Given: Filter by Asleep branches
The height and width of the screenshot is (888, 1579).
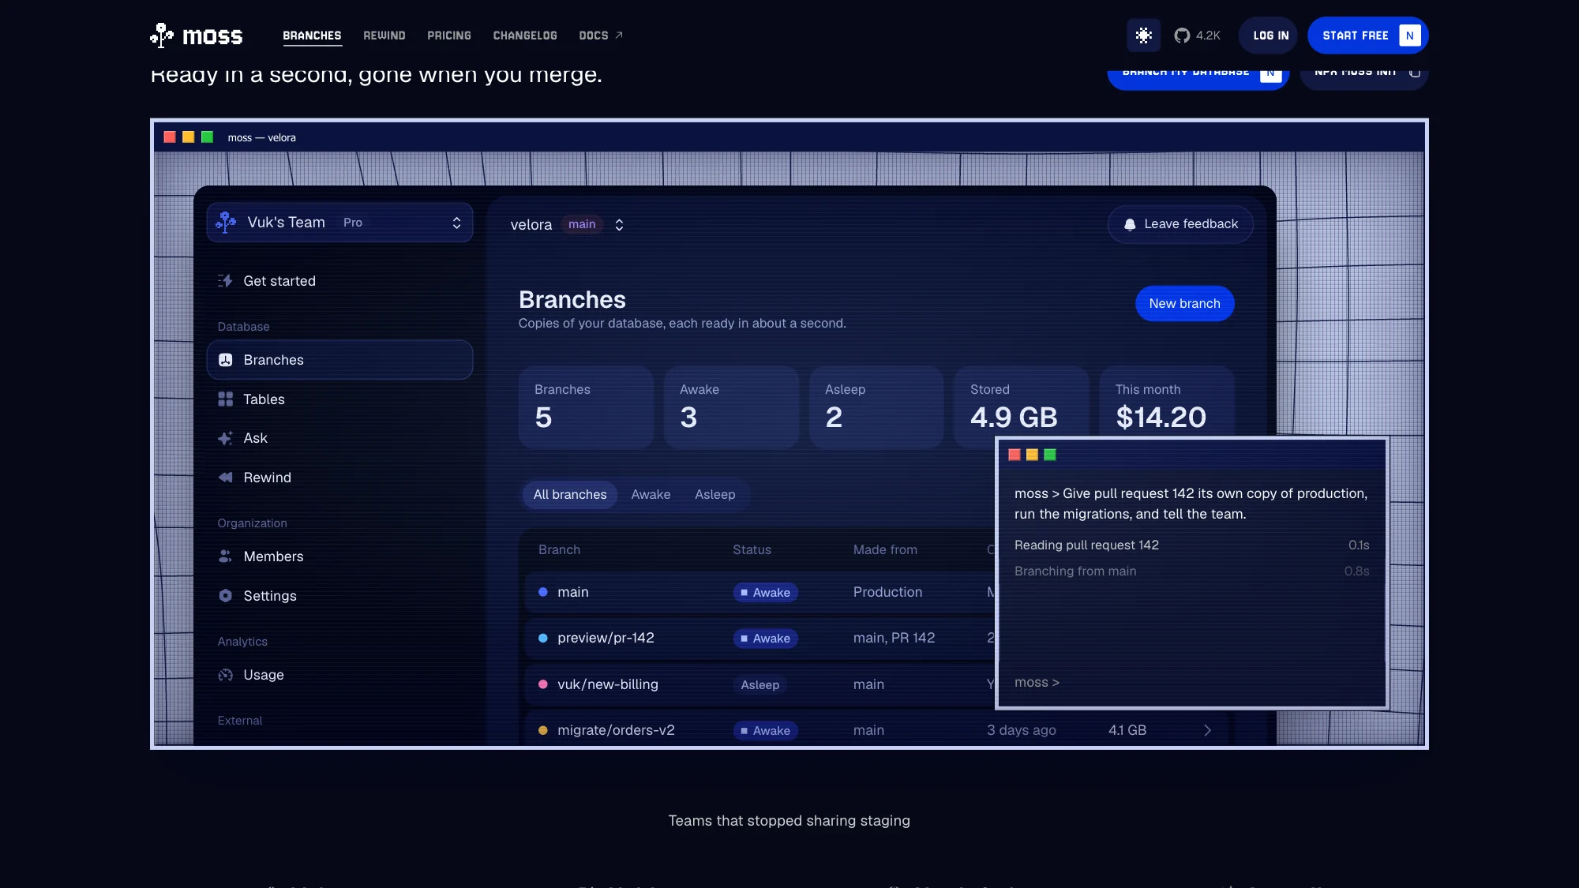Looking at the screenshot, I should point(714,495).
